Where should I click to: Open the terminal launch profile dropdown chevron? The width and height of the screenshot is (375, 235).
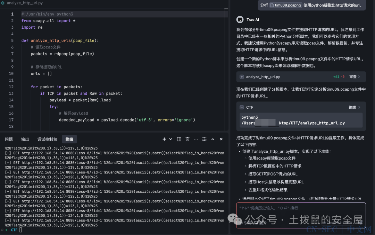pos(170,139)
